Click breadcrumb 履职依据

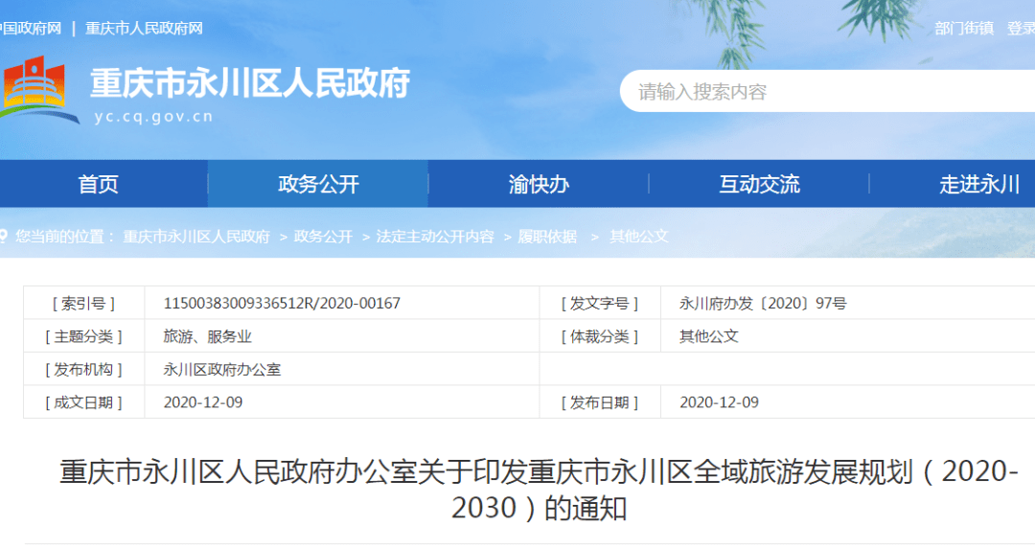pyautogui.click(x=547, y=237)
